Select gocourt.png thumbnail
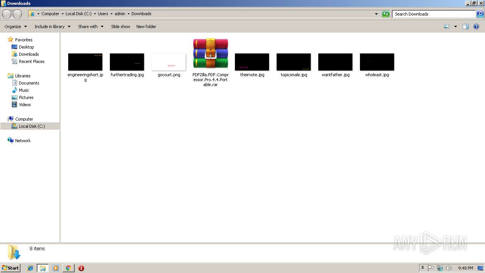Image resolution: width=485 pixels, height=273 pixels. tap(169, 62)
